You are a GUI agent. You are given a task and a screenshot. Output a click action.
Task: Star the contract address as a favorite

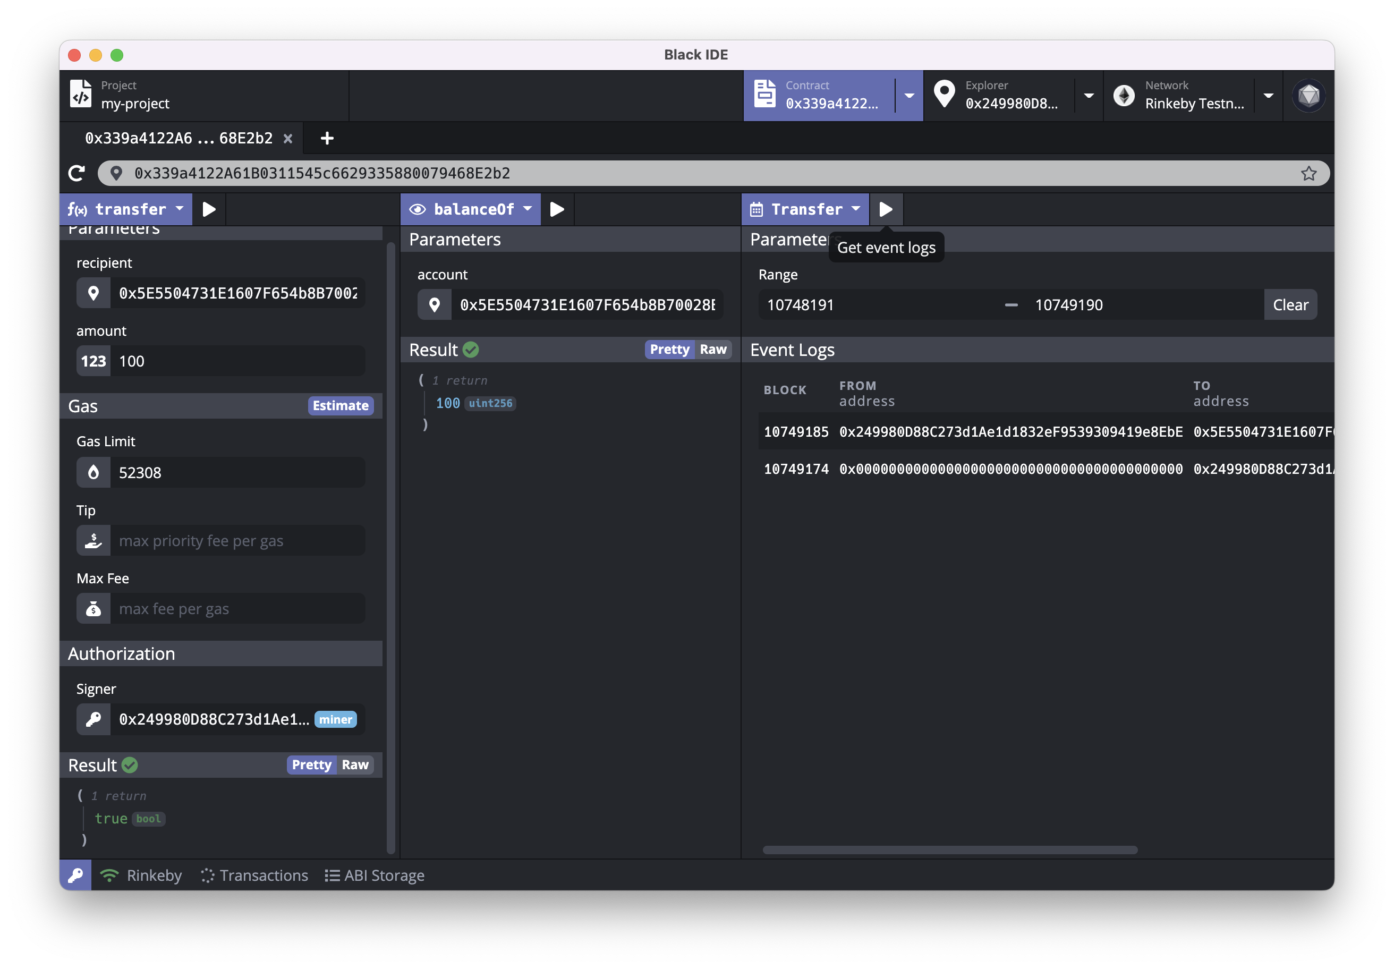(x=1308, y=174)
